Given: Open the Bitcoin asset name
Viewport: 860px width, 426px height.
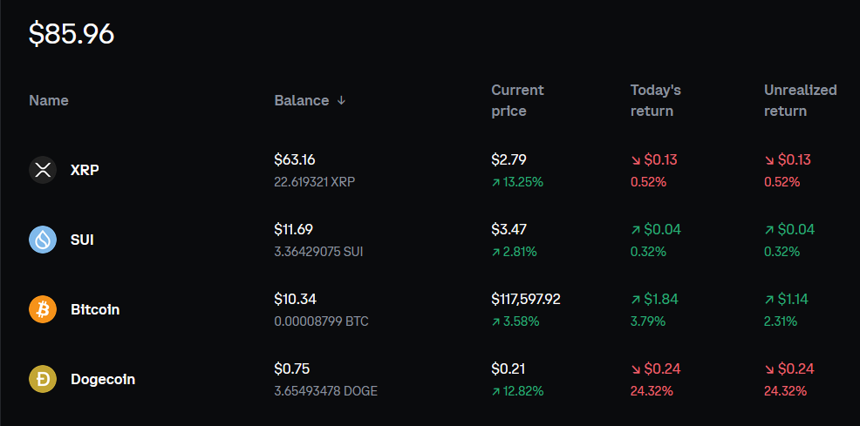Looking at the screenshot, I should (x=95, y=310).
